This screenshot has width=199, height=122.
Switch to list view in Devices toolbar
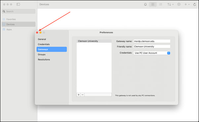pyautogui.click(x=161, y=4)
